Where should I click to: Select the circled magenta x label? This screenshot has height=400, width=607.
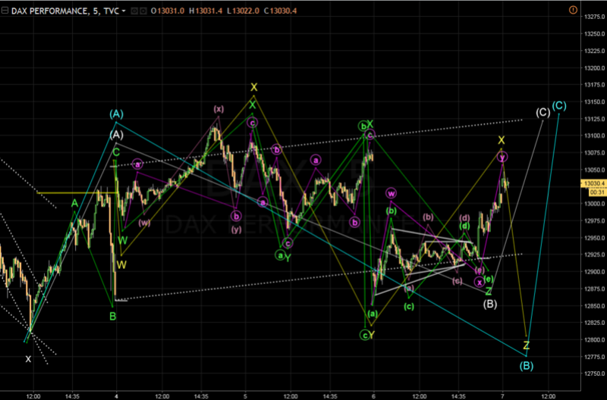pyautogui.click(x=480, y=282)
